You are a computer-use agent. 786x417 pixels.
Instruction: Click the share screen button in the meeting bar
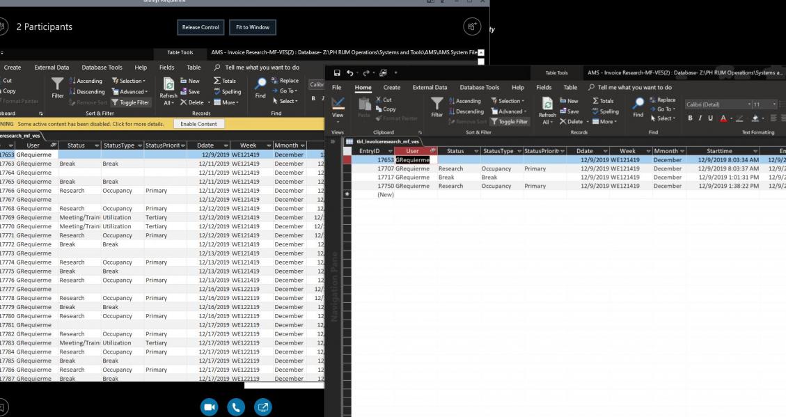(x=262, y=407)
